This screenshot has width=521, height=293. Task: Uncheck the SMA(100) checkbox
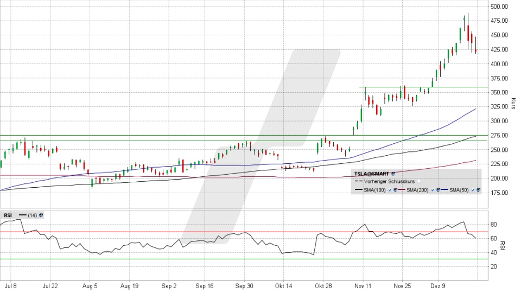(x=390, y=190)
